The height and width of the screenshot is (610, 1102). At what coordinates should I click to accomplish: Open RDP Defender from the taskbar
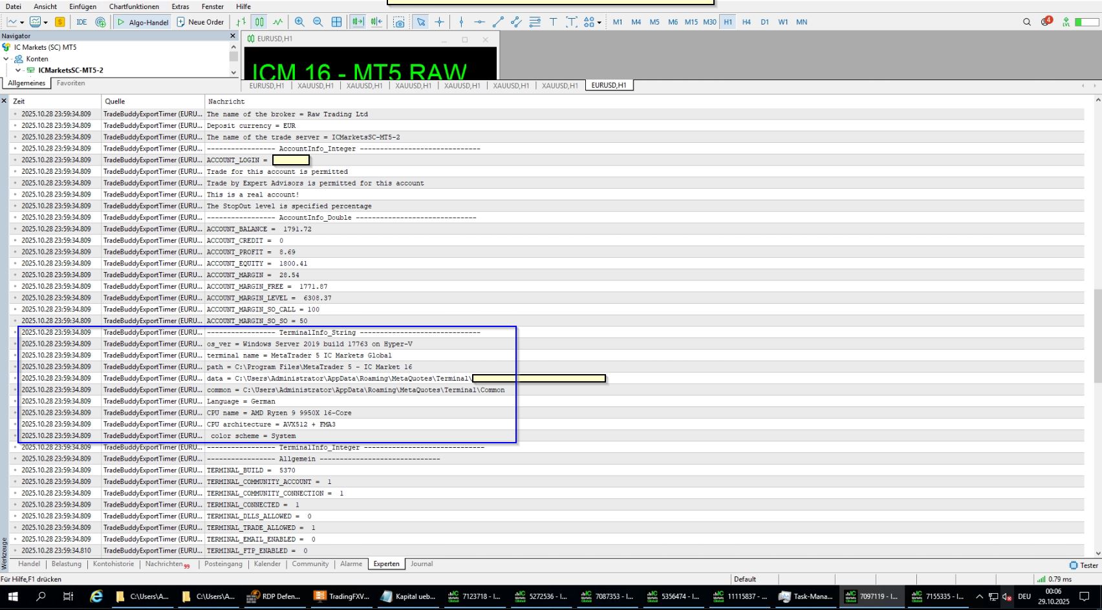(274, 597)
